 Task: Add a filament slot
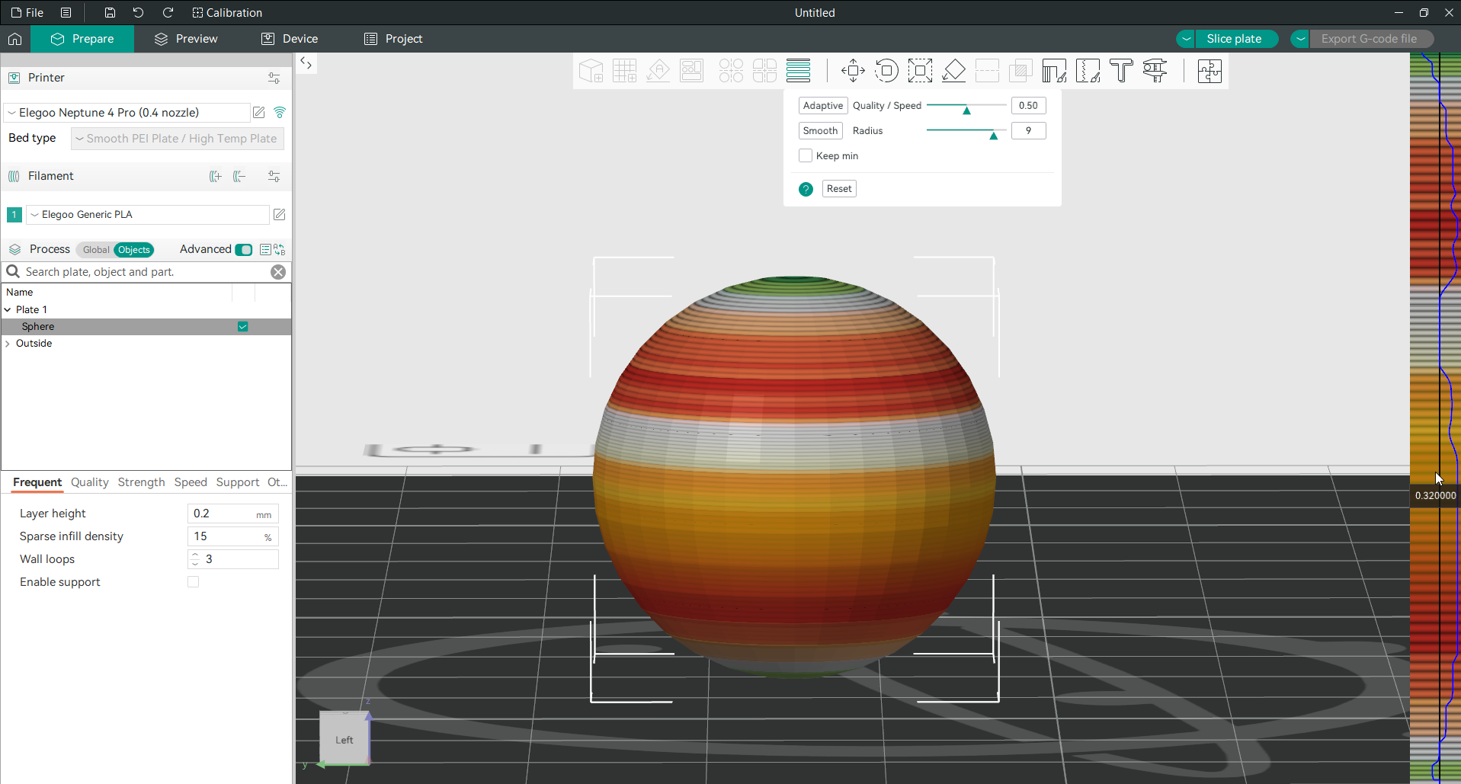[216, 176]
